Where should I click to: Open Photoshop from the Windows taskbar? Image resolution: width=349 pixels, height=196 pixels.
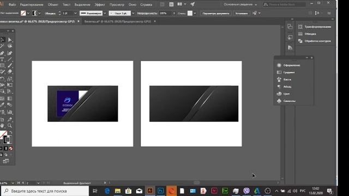(160, 191)
